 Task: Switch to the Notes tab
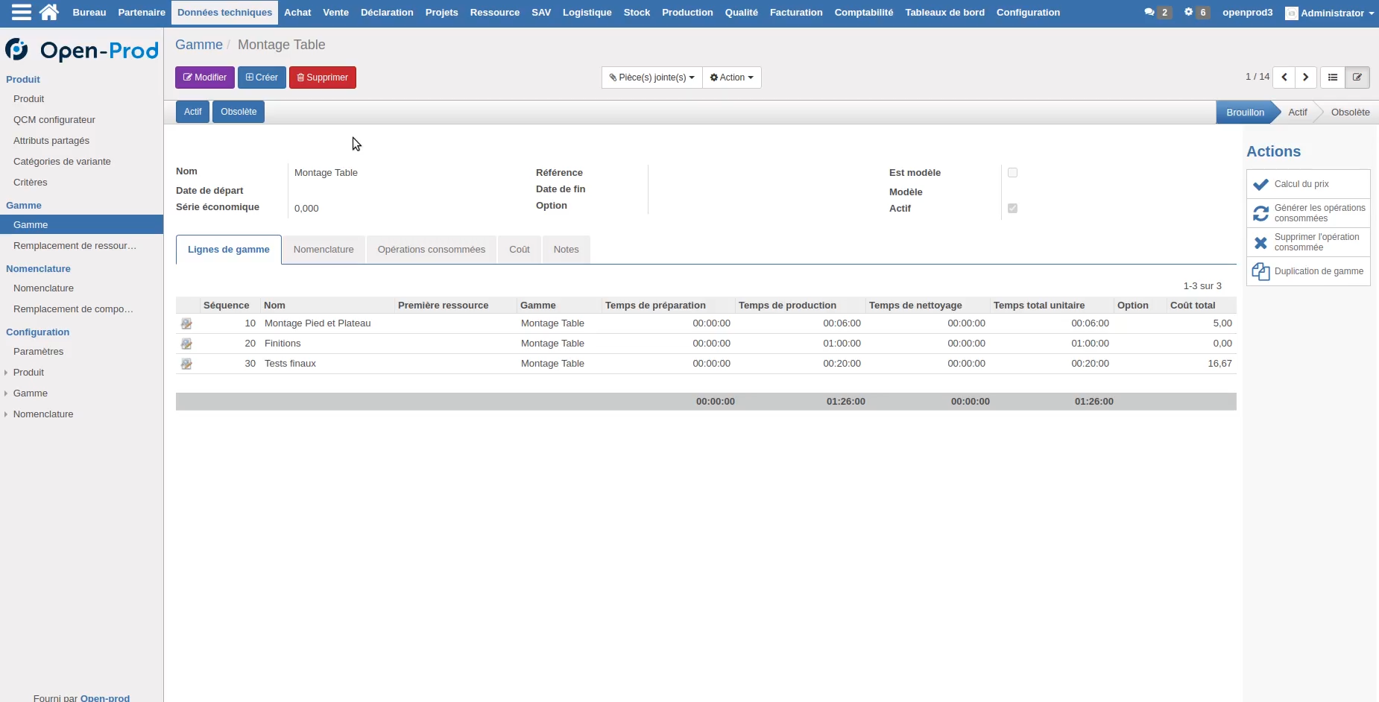pos(566,250)
